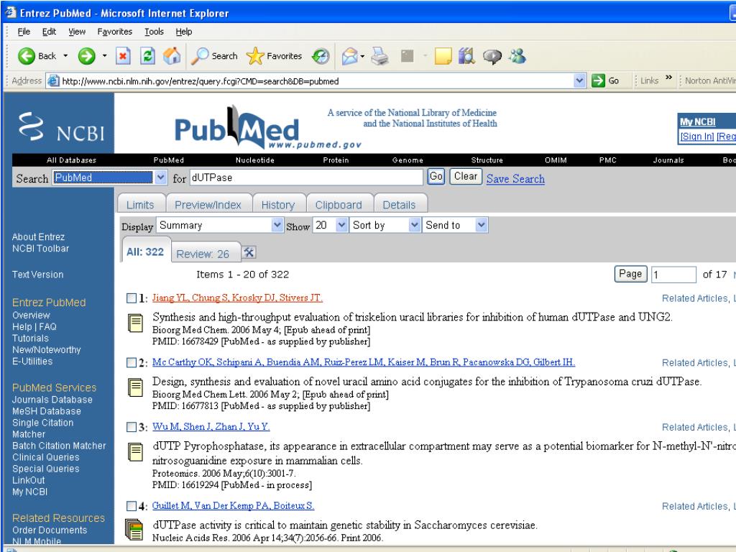Click the green Forward arrow icon
This screenshot has width=736, height=552.
[86, 56]
